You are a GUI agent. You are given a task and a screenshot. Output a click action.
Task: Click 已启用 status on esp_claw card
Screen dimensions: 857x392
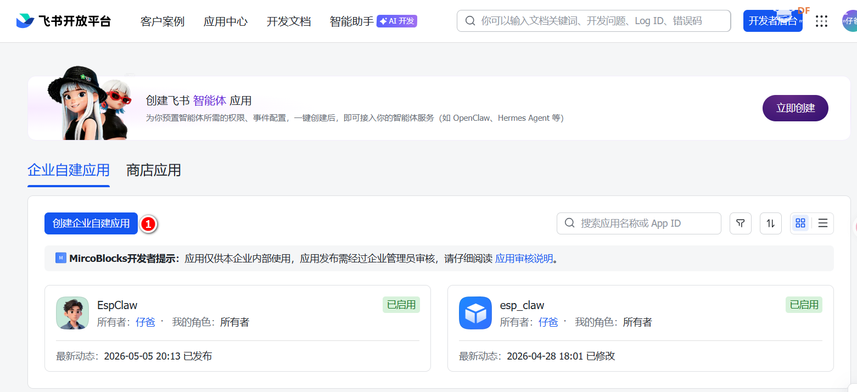coord(804,305)
